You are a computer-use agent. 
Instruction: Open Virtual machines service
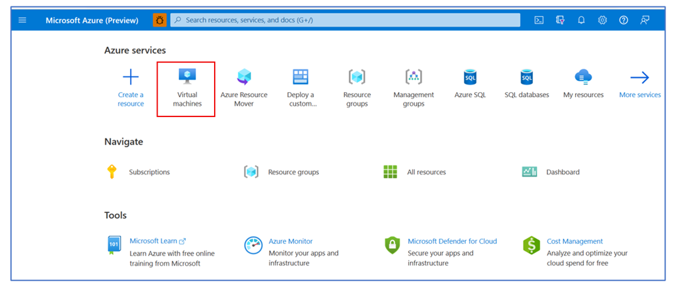point(187,89)
